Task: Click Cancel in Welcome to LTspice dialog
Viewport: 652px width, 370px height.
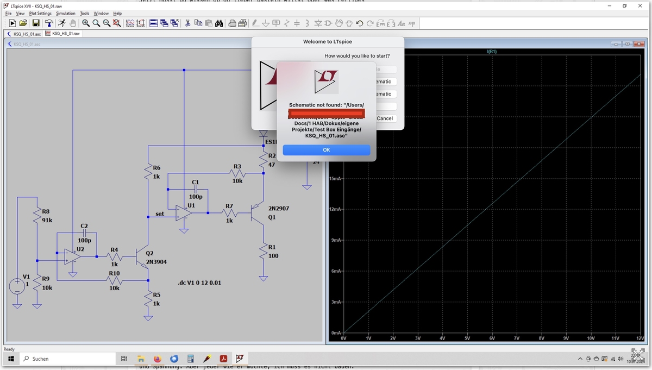Action: click(x=385, y=118)
